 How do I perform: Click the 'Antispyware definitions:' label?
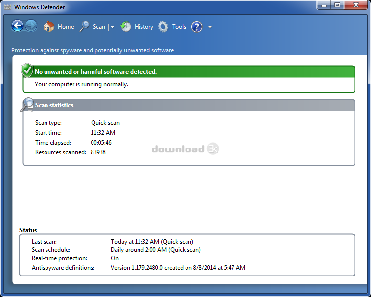pos(63,268)
